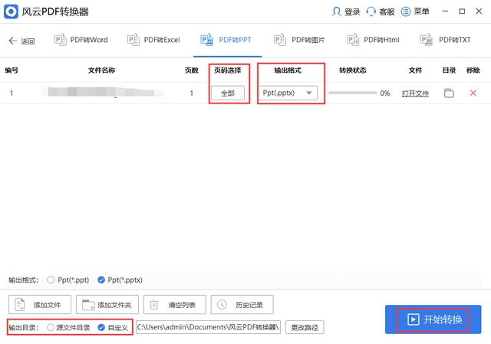
Task: Click 登录 text label
Action: pos(352,12)
